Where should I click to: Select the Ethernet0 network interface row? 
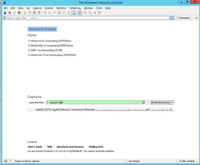click(x=101, y=110)
